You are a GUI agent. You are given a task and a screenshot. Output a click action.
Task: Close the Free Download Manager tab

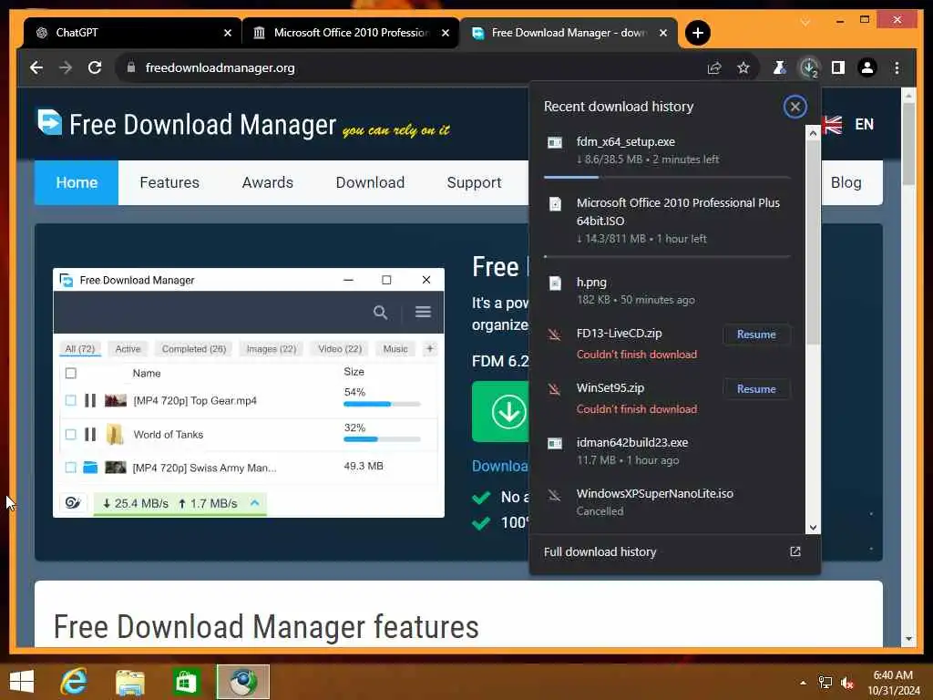663,33
